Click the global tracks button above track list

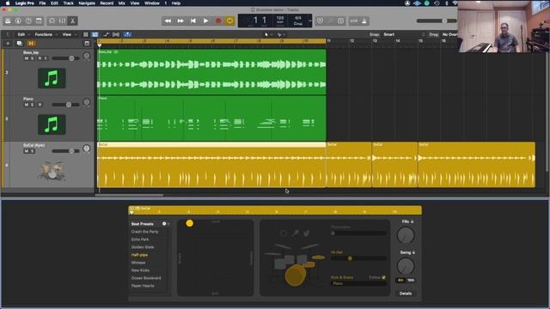(x=87, y=44)
